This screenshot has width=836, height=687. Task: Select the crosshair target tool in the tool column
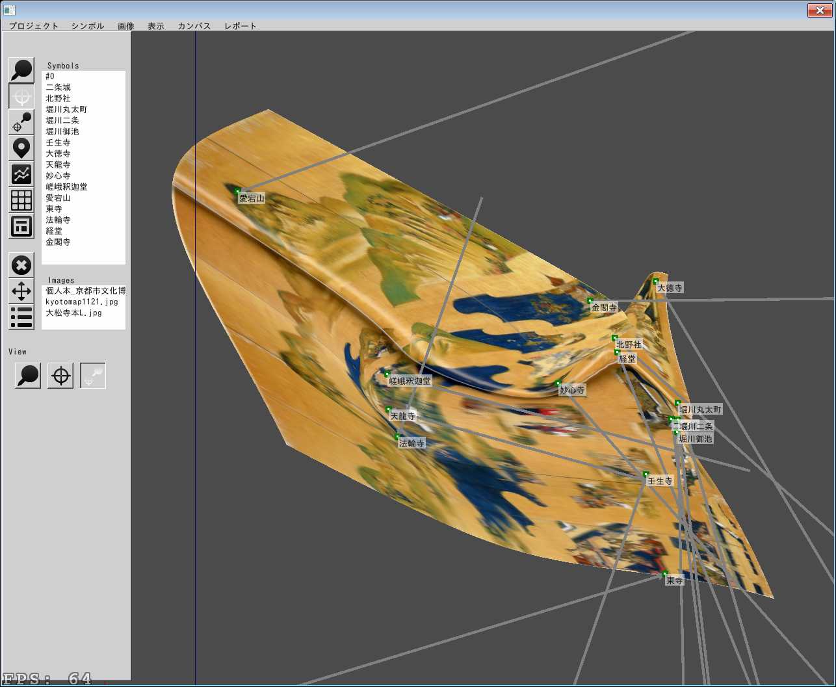tap(21, 96)
